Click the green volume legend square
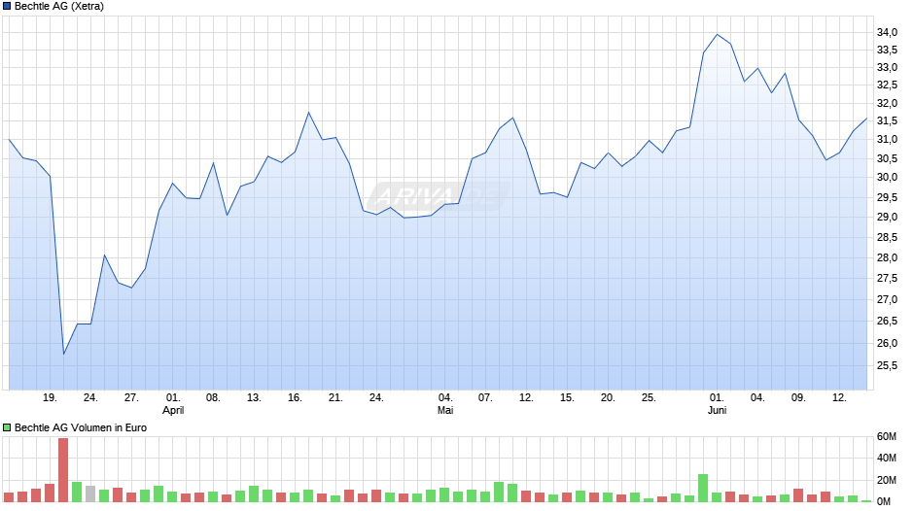 click(x=7, y=427)
